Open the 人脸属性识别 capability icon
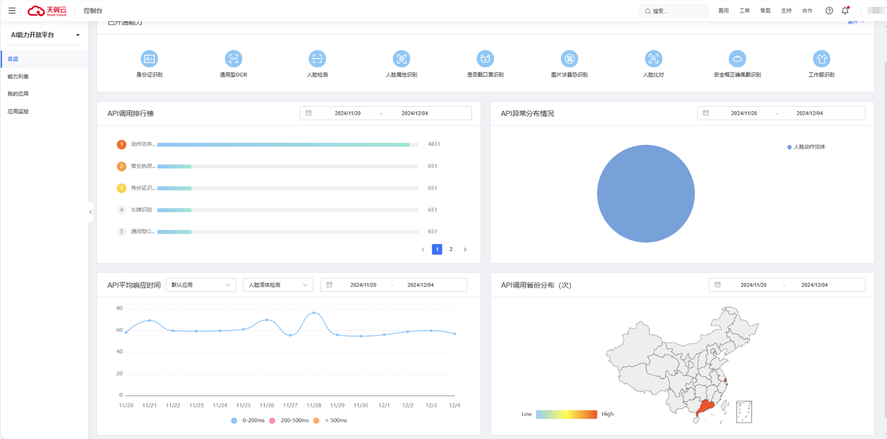Screen dimensions: 887x439 pyautogui.click(x=401, y=58)
